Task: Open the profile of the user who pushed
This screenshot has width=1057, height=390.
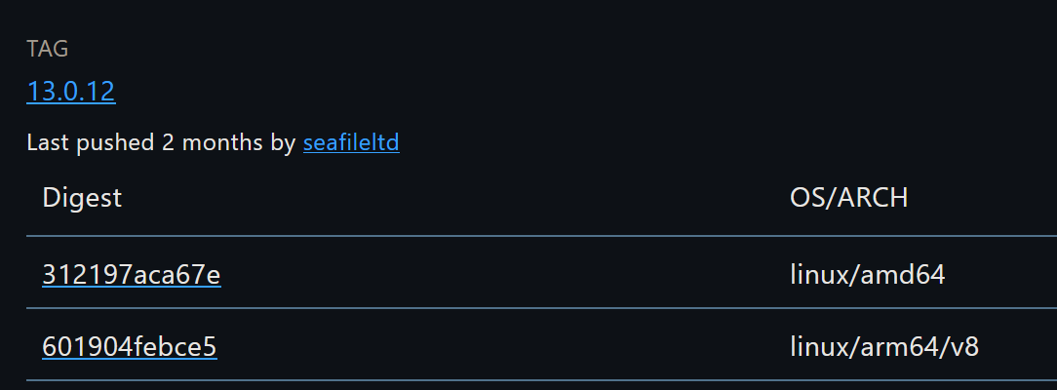Action: 351,143
